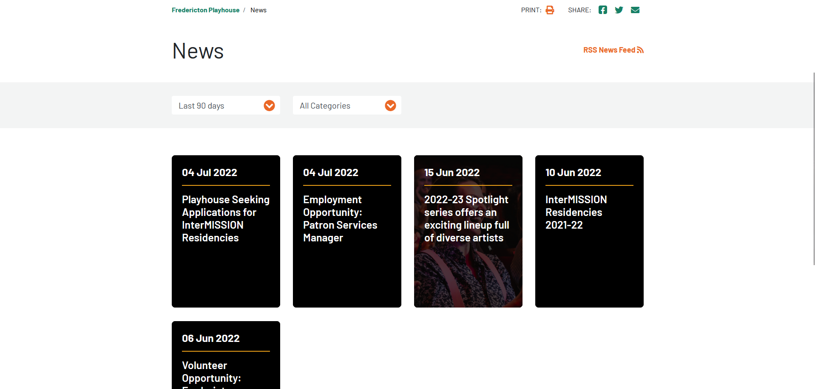Click the print page icon
Image resolution: width=815 pixels, height=389 pixels.
click(550, 10)
